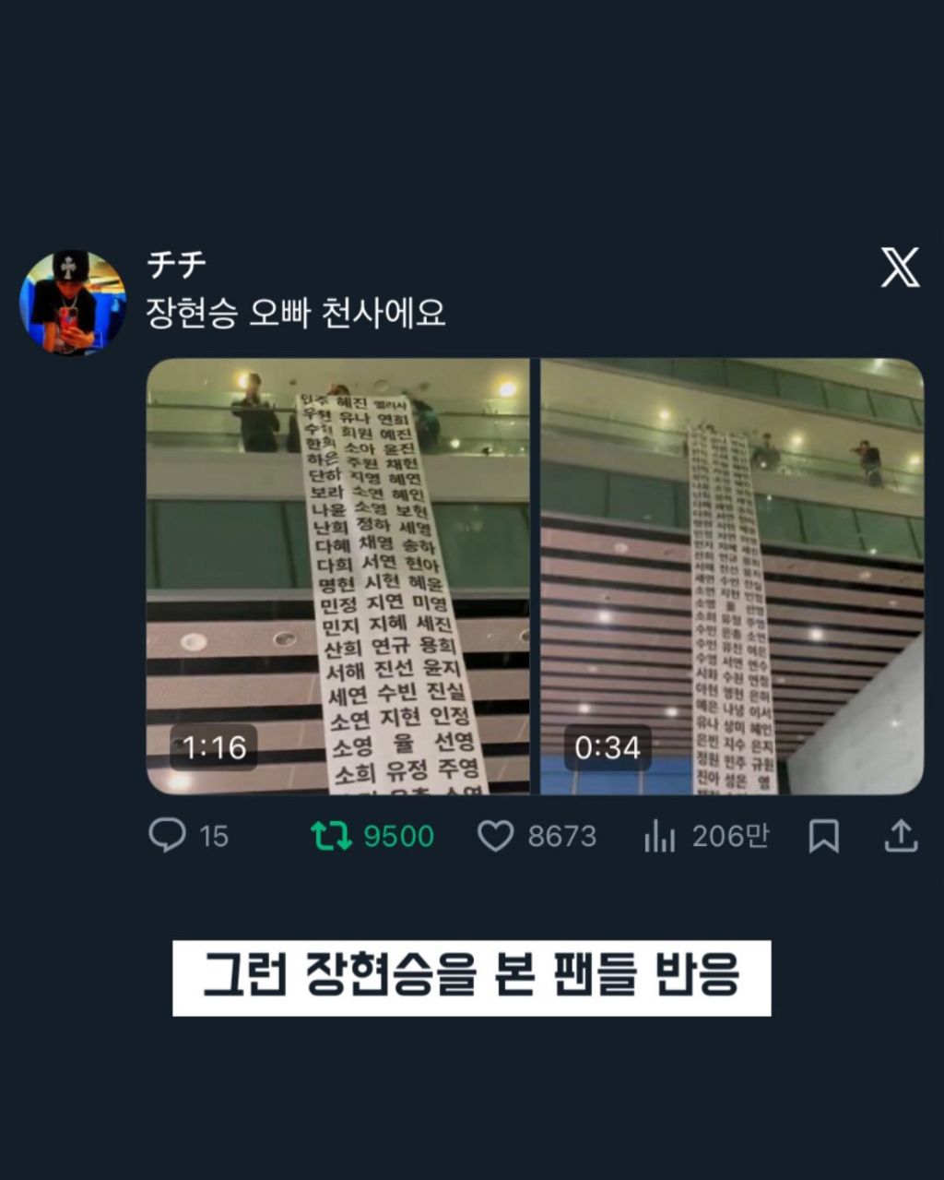This screenshot has width=944, height=1180.
Task: Click the reply count 15
Action: [x=214, y=837]
